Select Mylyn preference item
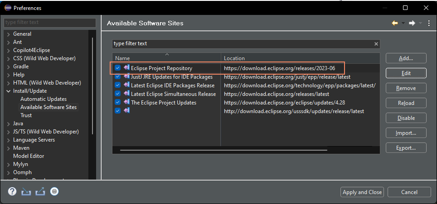 pyautogui.click(x=20, y=164)
